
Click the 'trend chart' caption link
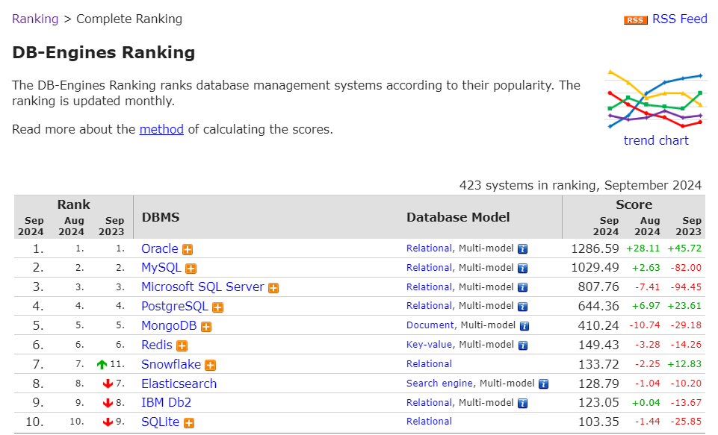coord(656,140)
